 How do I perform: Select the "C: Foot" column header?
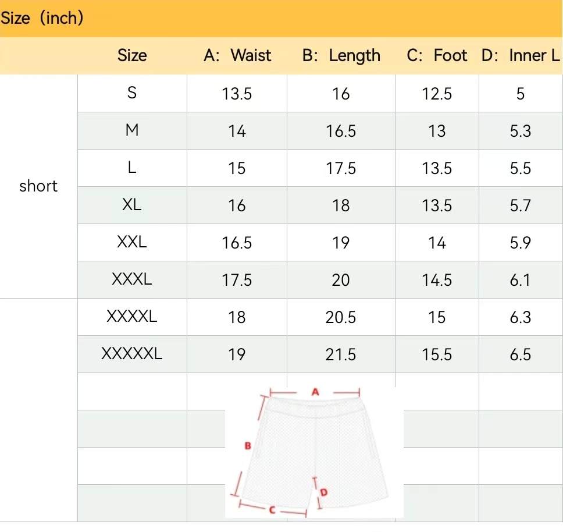pos(437,56)
